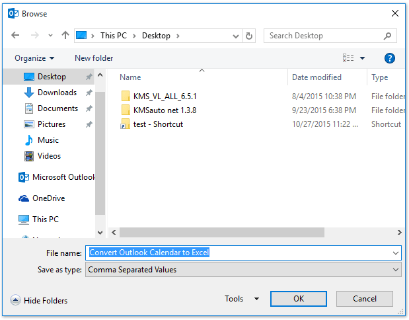Click the Cancel button
409x320 pixels.
(x=364, y=299)
